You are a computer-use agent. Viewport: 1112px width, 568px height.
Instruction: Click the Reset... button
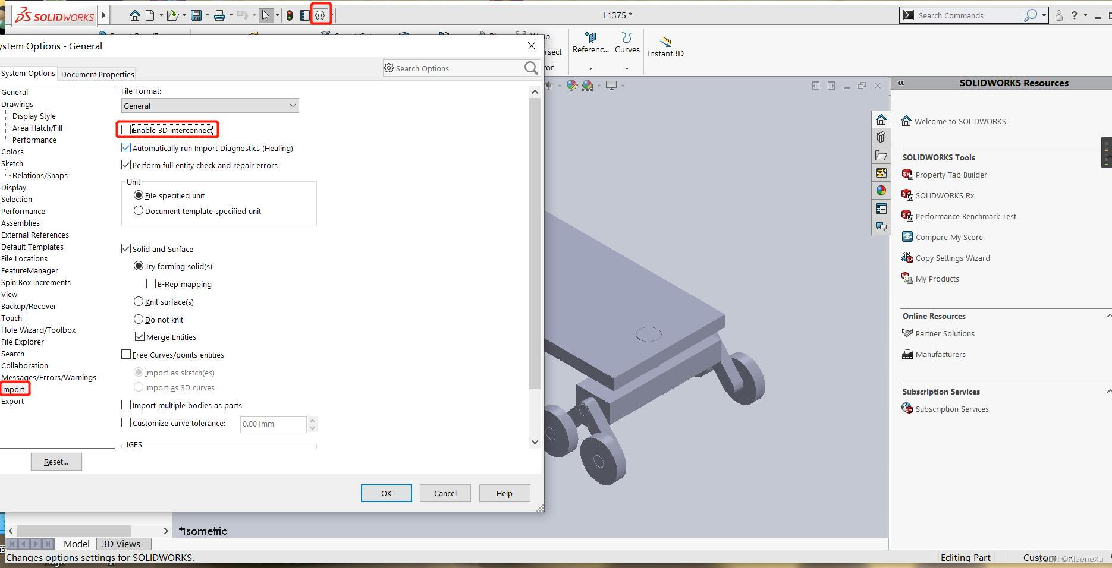[56, 462]
